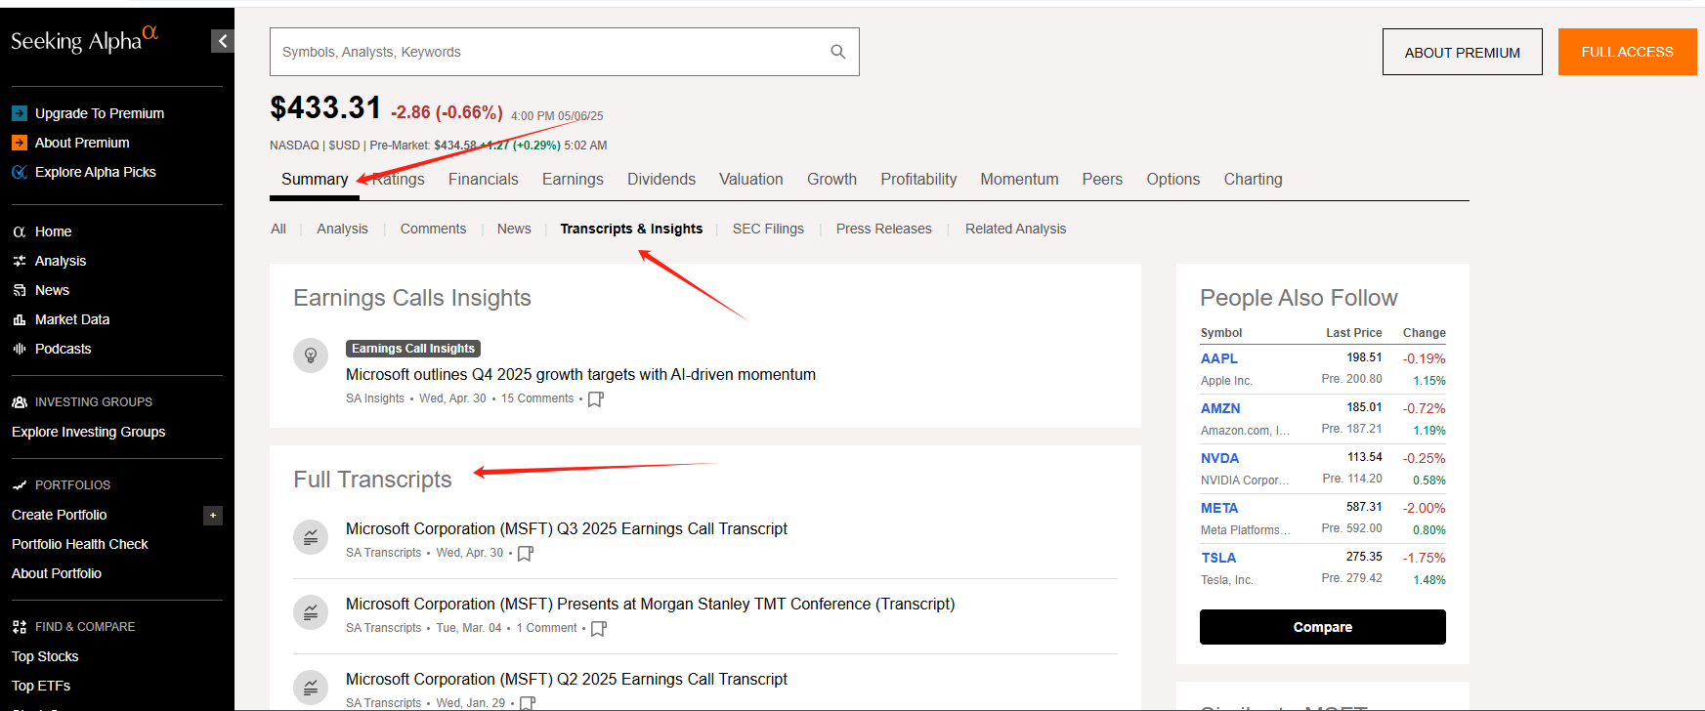Screen dimensions: 1705x711
Task: Click the AMZN ticker symbol
Action: (x=1220, y=408)
